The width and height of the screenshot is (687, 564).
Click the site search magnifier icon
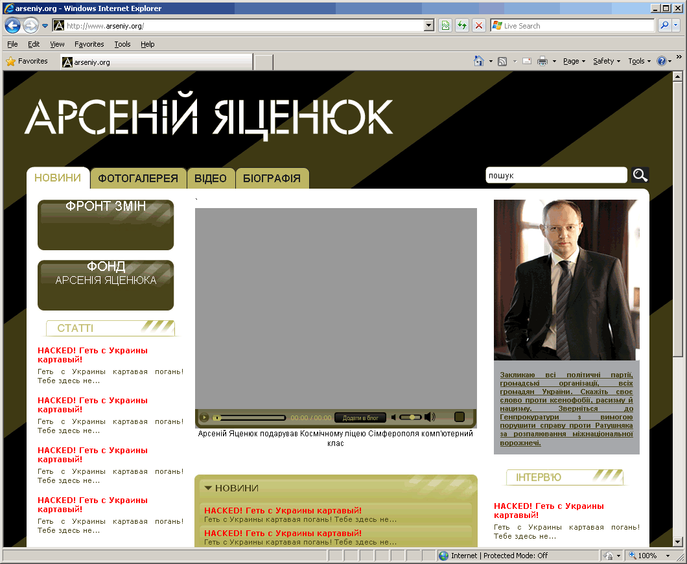coord(640,175)
